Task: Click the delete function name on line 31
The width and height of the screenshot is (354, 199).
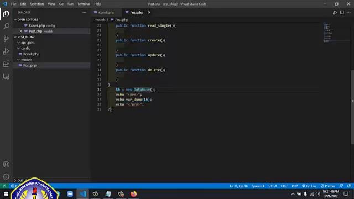Action: coord(154,70)
